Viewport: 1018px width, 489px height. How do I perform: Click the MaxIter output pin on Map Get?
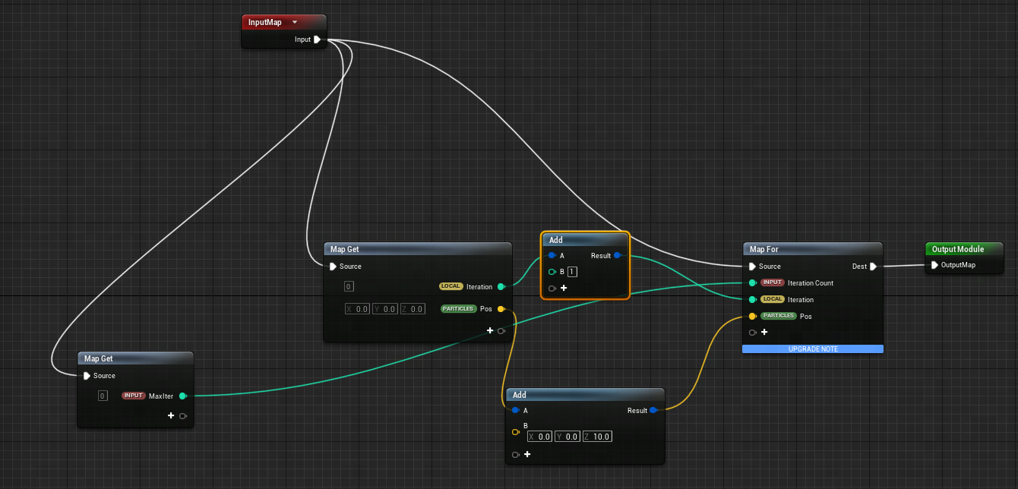182,396
